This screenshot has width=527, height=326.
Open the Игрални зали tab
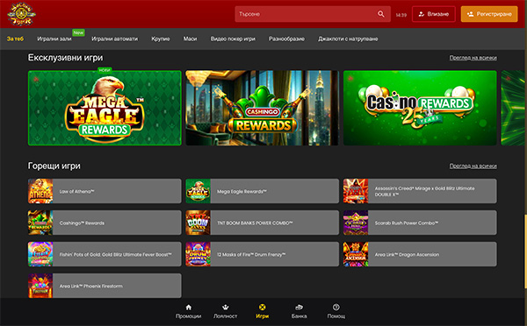[x=54, y=39]
